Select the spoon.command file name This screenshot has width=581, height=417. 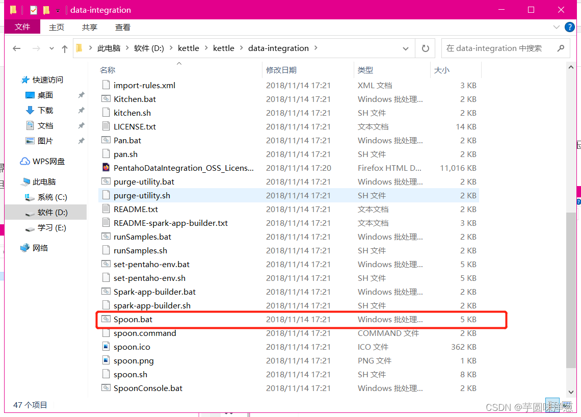(145, 333)
